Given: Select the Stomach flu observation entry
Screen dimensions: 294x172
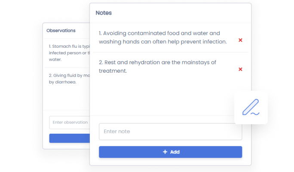Looking at the screenshot, I should (69, 53).
